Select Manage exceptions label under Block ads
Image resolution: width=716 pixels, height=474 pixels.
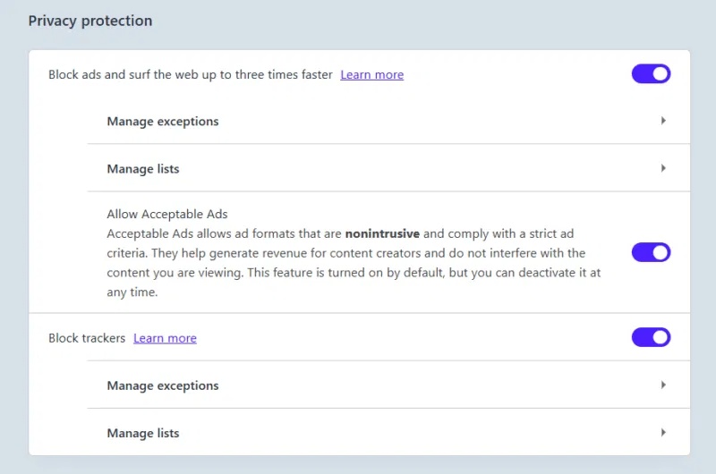click(x=163, y=121)
